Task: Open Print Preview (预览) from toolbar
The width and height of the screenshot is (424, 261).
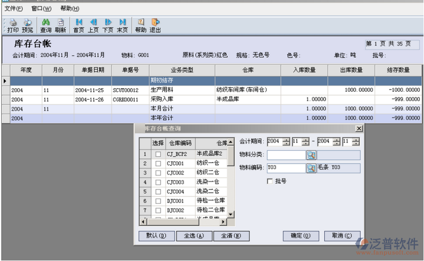Action: tap(28, 25)
